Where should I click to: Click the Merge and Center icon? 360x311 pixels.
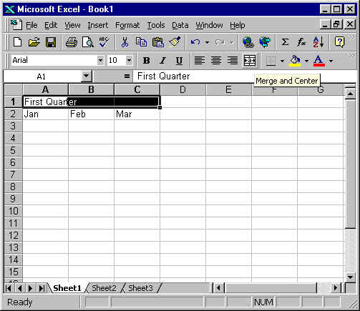250,61
